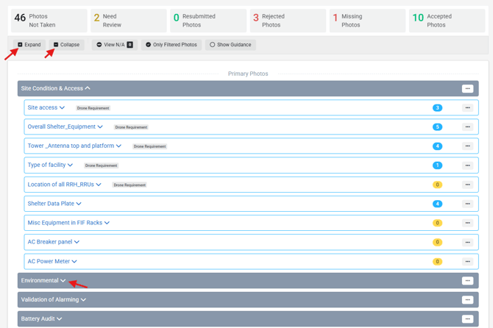Click the blue count badge on Site access
The width and height of the screenshot is (493, 328).
(x=437, y=108)
